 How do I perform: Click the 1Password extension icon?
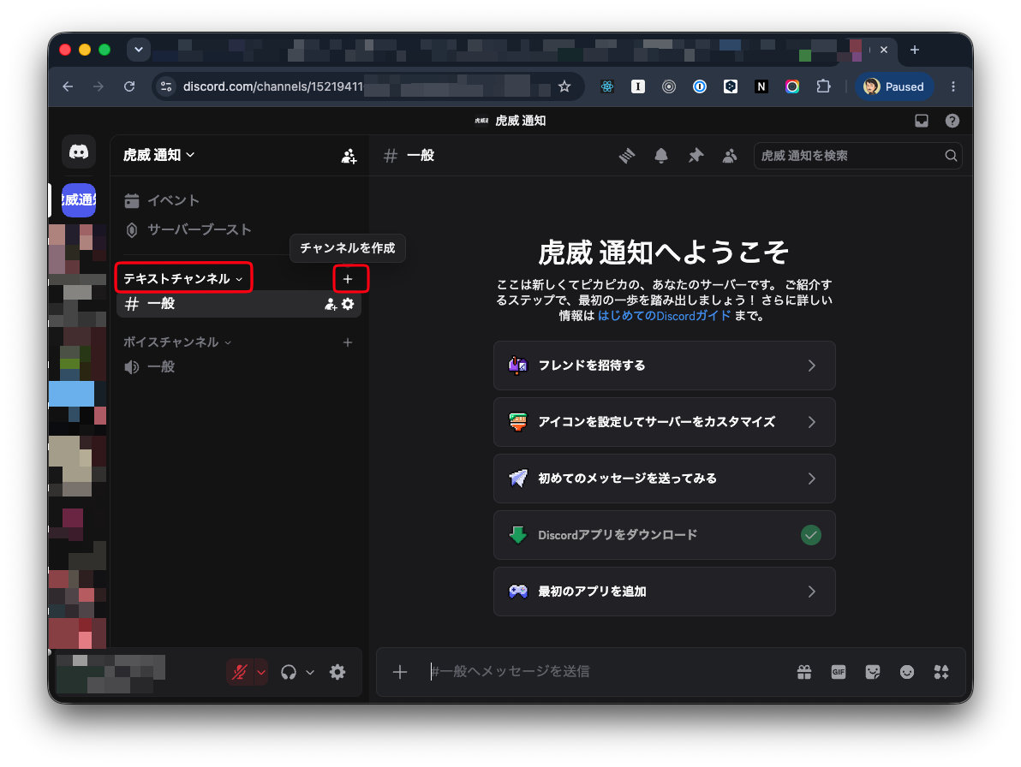[699, 86]
